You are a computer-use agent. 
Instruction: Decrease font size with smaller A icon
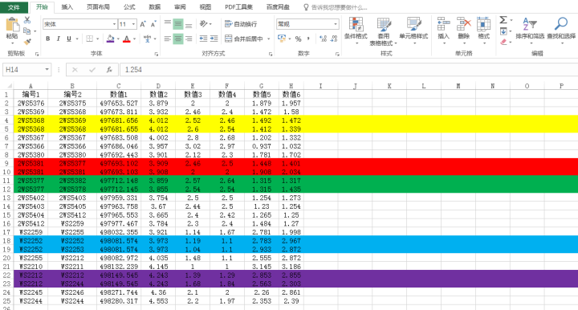[x=153, y=24]
